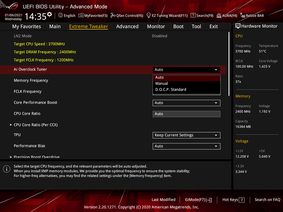Expand CPU Core Ratio (Per CCX)
Image resolution: width=283 pixels, height=212 pixels.
36,125
